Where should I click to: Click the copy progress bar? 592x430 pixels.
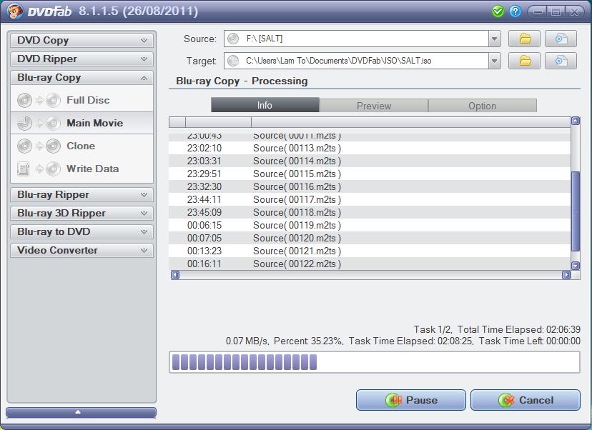375,362
